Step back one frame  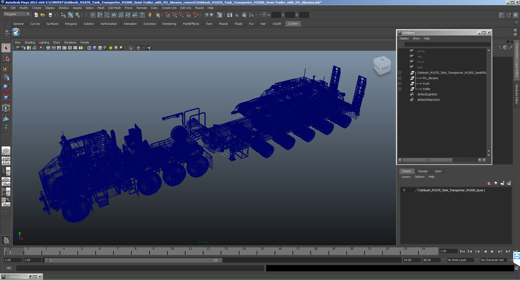point(470,251)
